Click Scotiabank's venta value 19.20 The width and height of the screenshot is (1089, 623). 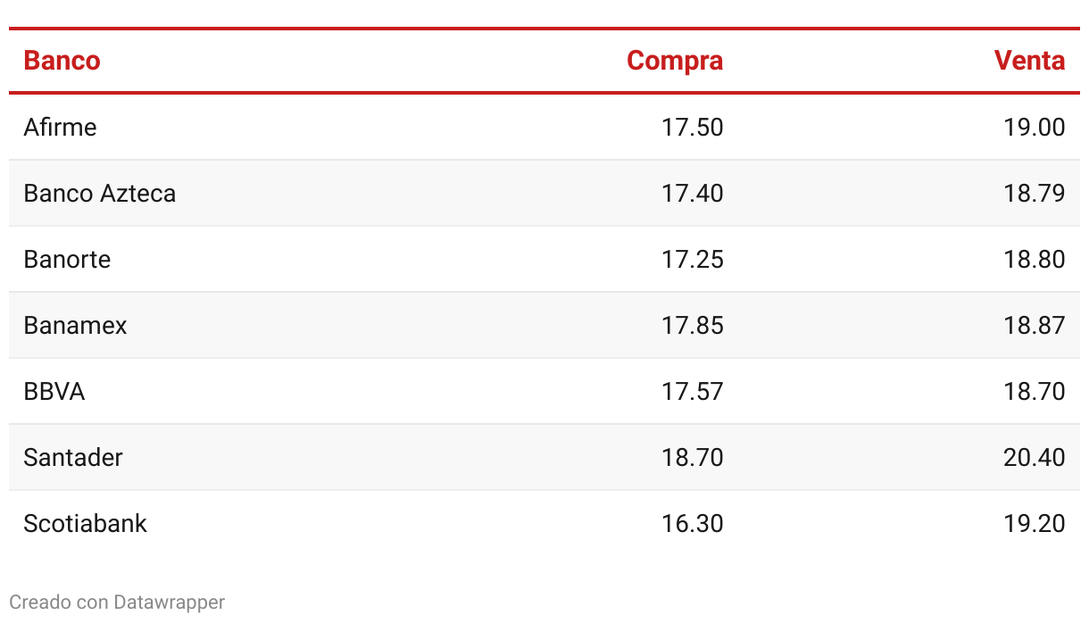1034,523
